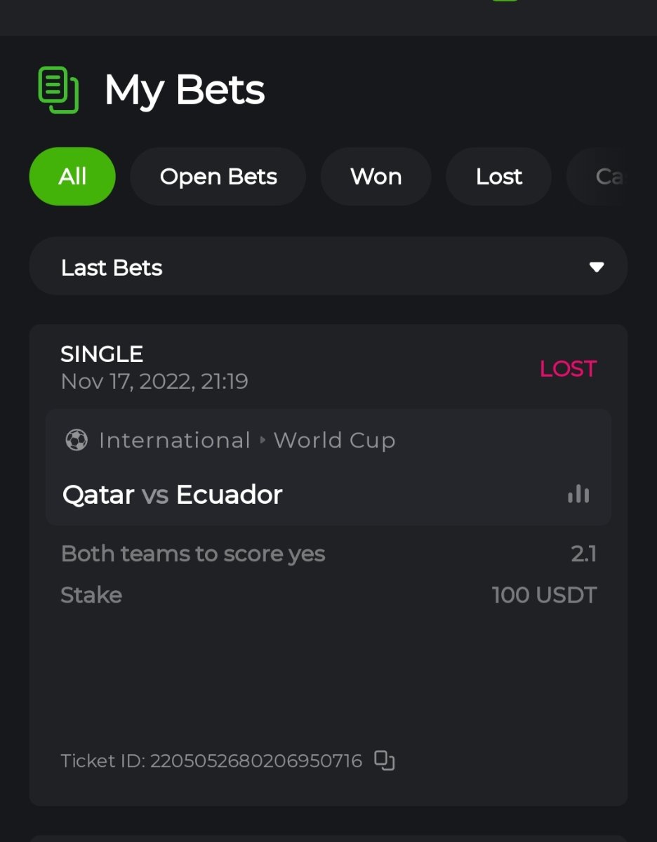
Task: Select the All bets filter
Action: click(x=72, y=176)
